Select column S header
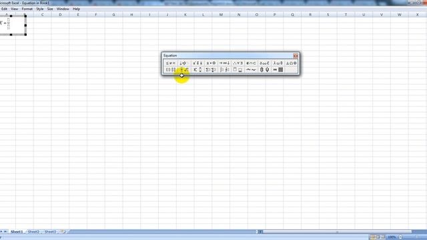 click(x=328, y=15)
